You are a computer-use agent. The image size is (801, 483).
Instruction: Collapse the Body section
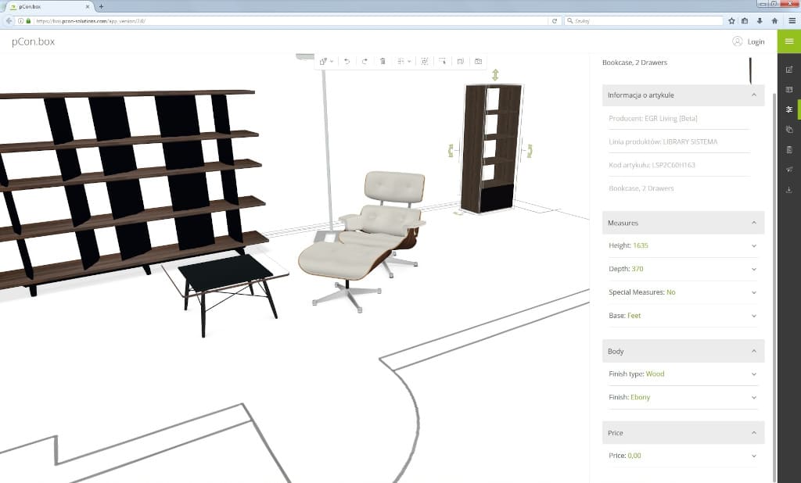(754, 352)
